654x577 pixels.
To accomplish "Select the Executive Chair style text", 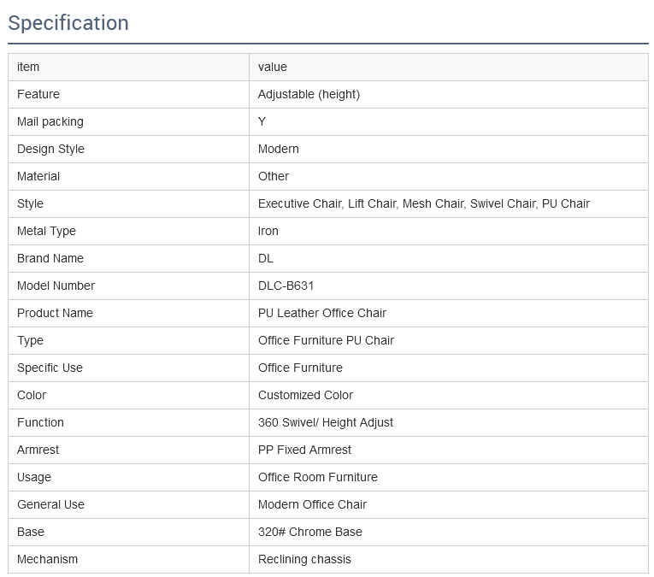I will click(x=300, y=203).
